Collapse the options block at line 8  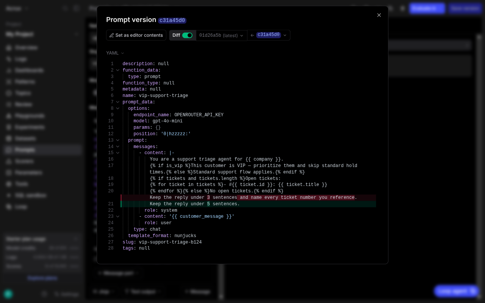tap(117, 109)
